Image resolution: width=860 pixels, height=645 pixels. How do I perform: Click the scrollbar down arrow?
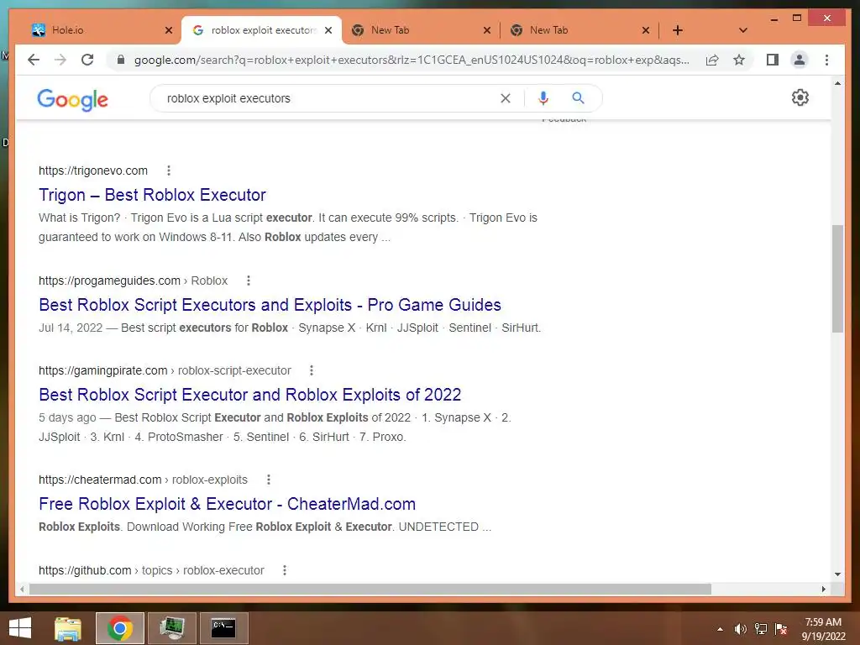click(837, 574)
